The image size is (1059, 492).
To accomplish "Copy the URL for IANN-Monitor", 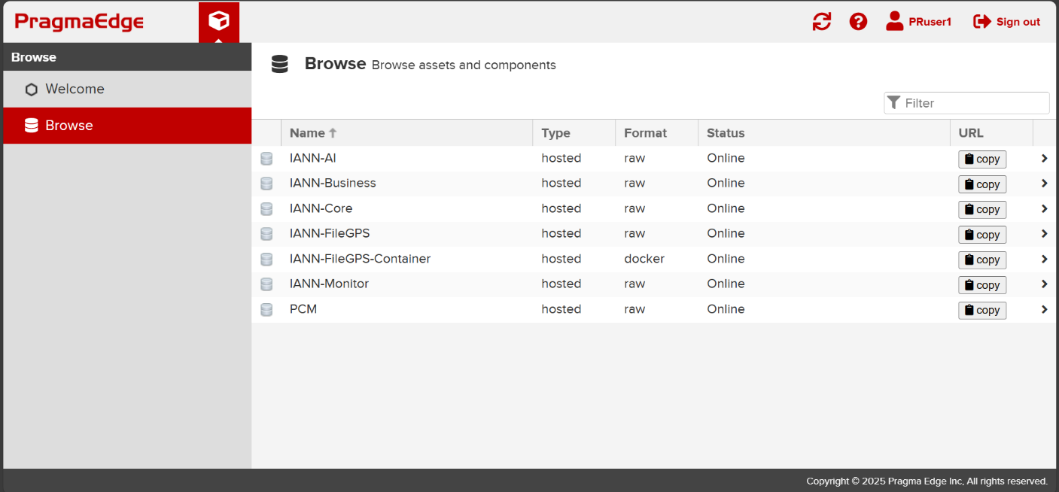I will point(982,284).
